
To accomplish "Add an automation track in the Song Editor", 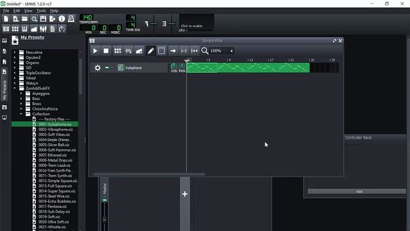I will pos(139,51).
